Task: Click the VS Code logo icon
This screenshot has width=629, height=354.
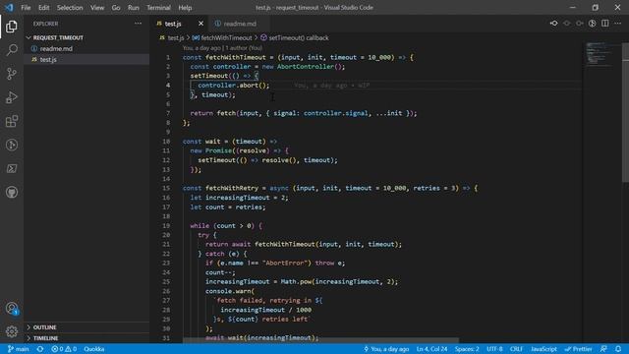Action: pos(9,7)
